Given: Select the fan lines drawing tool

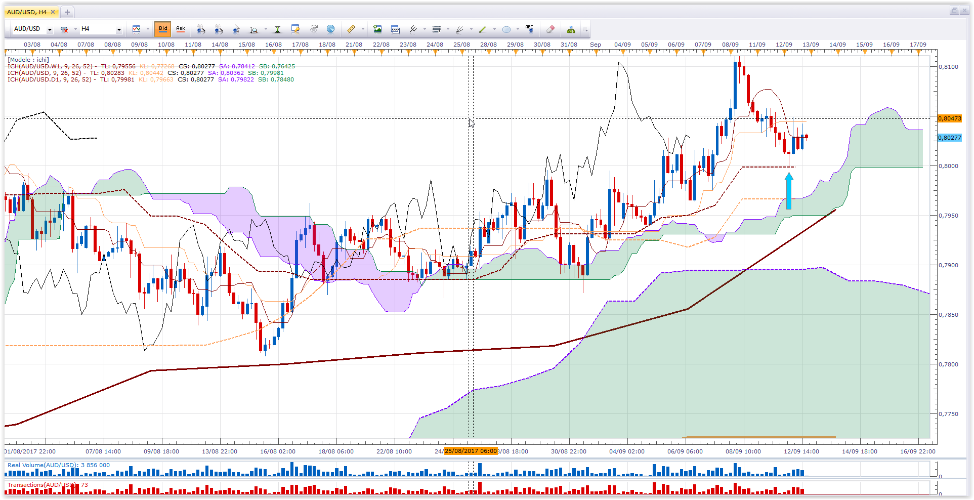Looking at the screenshot, I should (459, 29).
